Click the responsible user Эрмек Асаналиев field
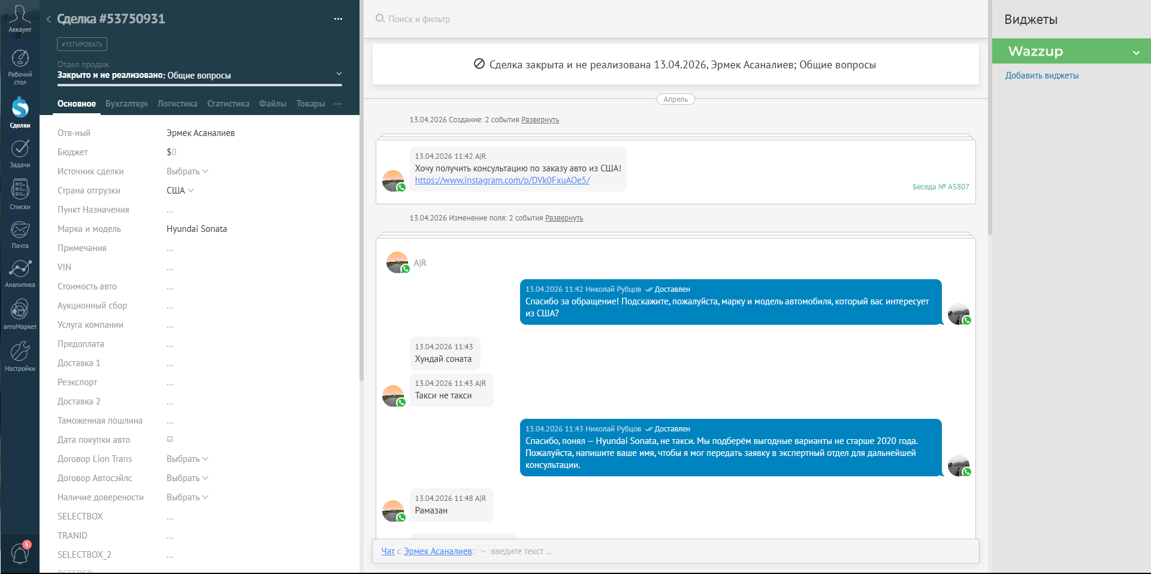The width and height of the screenshot is (1151, 574). coord(201,133)
